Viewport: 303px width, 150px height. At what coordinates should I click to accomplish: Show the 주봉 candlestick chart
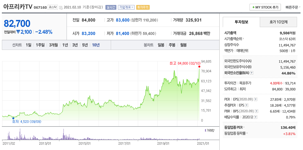pos(172,45)
